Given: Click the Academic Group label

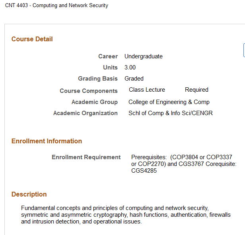Looking at the screenshot, I should 95,102.
